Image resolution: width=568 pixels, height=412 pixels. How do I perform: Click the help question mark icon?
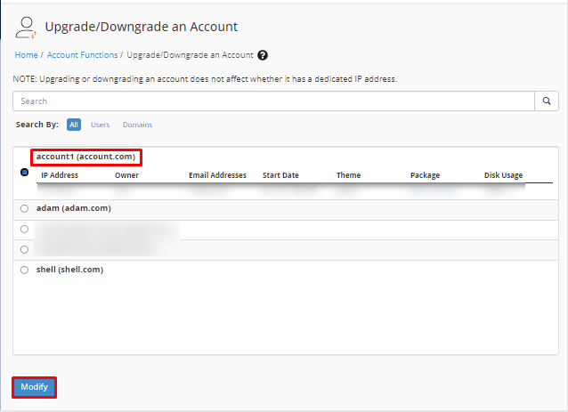tap(263, 55)
